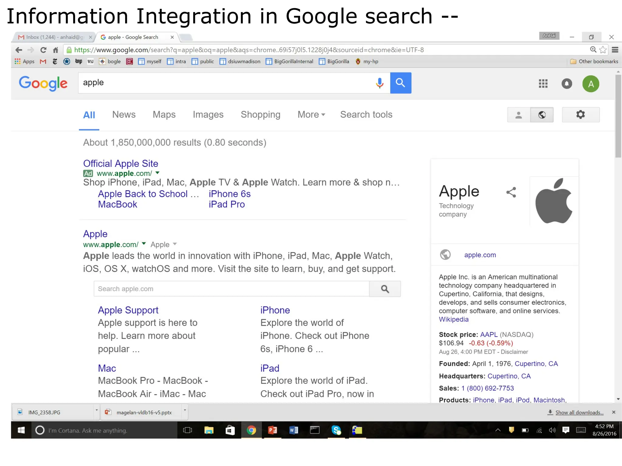Share the Apple knowledge panel
Viewport: 622px width, 466px height.
tap(511, 192)
